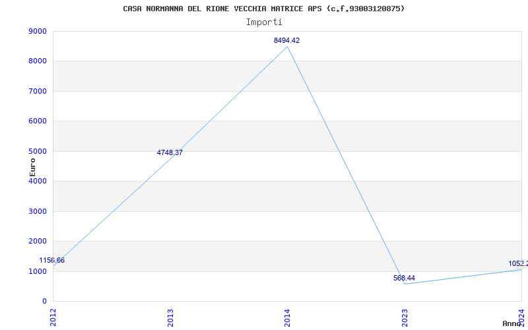Select the 1156.66 data point label
This screenshot has width=528, height=330.
click(52, 260)
